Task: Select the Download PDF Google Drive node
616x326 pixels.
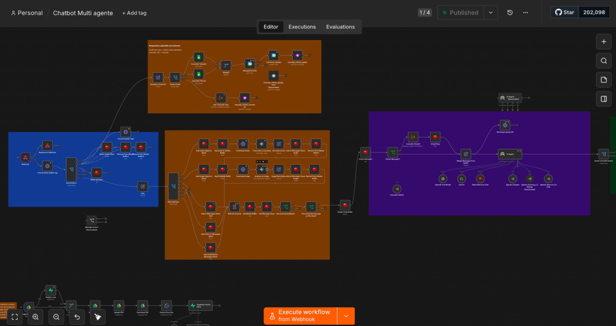Action: pos(143,306)
